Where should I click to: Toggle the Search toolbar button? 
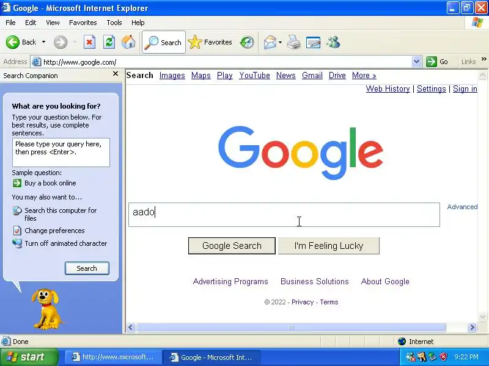pos(164,42)
